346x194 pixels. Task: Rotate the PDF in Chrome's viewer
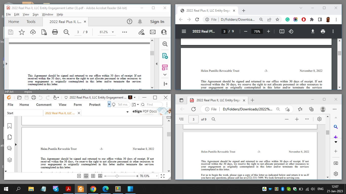pyautogui.click(x=291, y=31)
